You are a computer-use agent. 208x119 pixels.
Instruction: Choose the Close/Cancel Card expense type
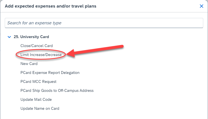click(36, 46)
